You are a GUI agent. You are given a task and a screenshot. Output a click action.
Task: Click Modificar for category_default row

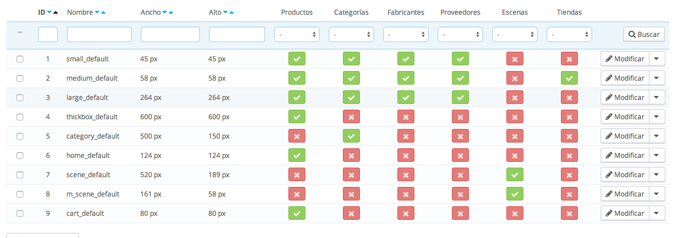(x=624, y=136)
